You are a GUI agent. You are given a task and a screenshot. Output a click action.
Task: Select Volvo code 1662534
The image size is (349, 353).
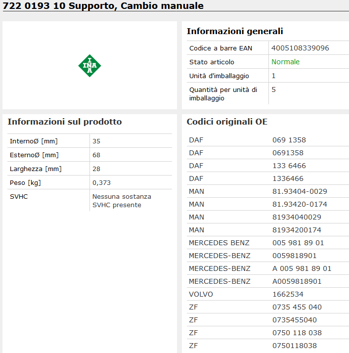click(x=288, y=294)
